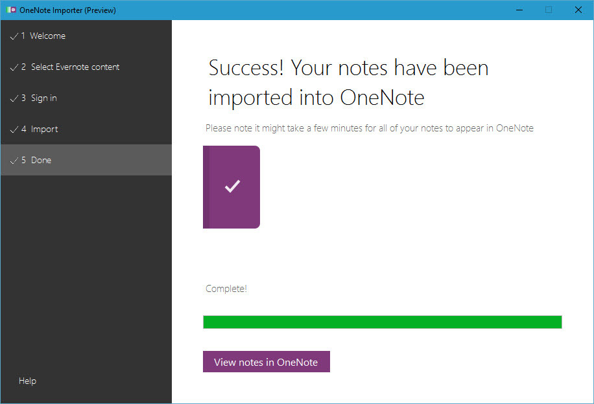The width and height of the screenshot is (594, 404).
Task: Click the checkmark beside the Sign in step
Action: [x=14, y=98]
